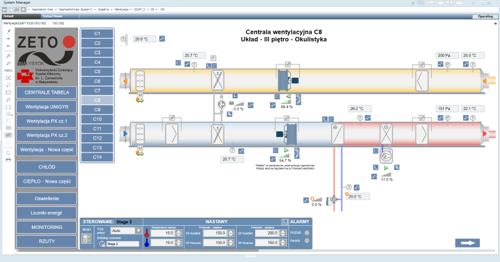Viewport: 500px width, 262px height.
Task: Click link icon right of supply fan arrow
Action: point(297,150)
